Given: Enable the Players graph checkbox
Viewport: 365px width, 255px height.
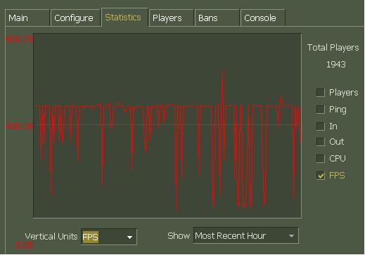Looking at the screenshot, I should 320,93.
